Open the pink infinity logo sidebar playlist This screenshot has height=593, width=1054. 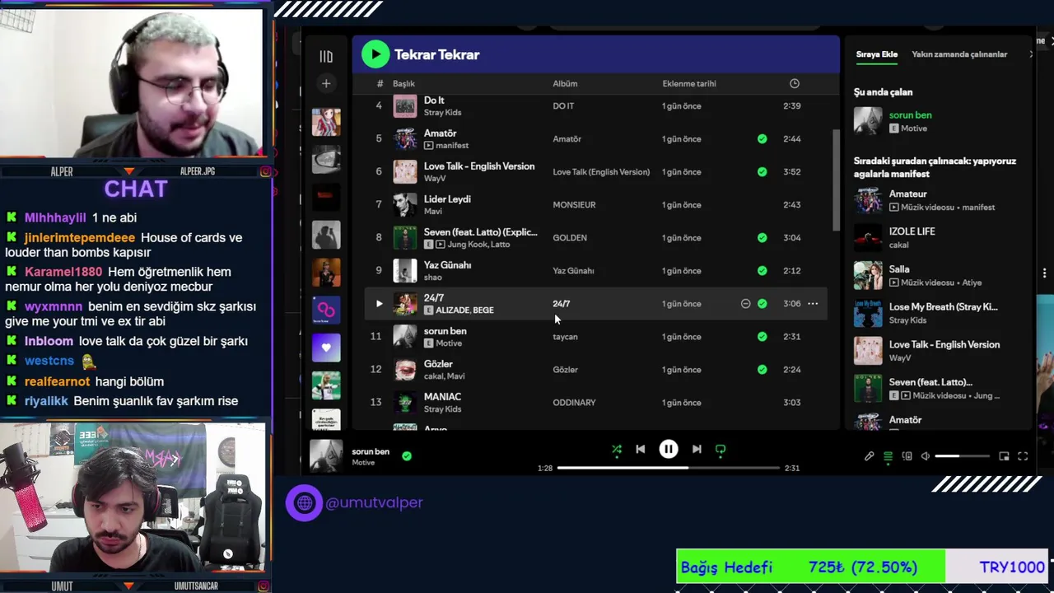coord(326,310)
